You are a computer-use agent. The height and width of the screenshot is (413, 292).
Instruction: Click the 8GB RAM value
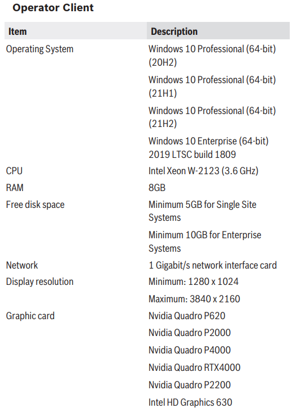pos(157,188)
